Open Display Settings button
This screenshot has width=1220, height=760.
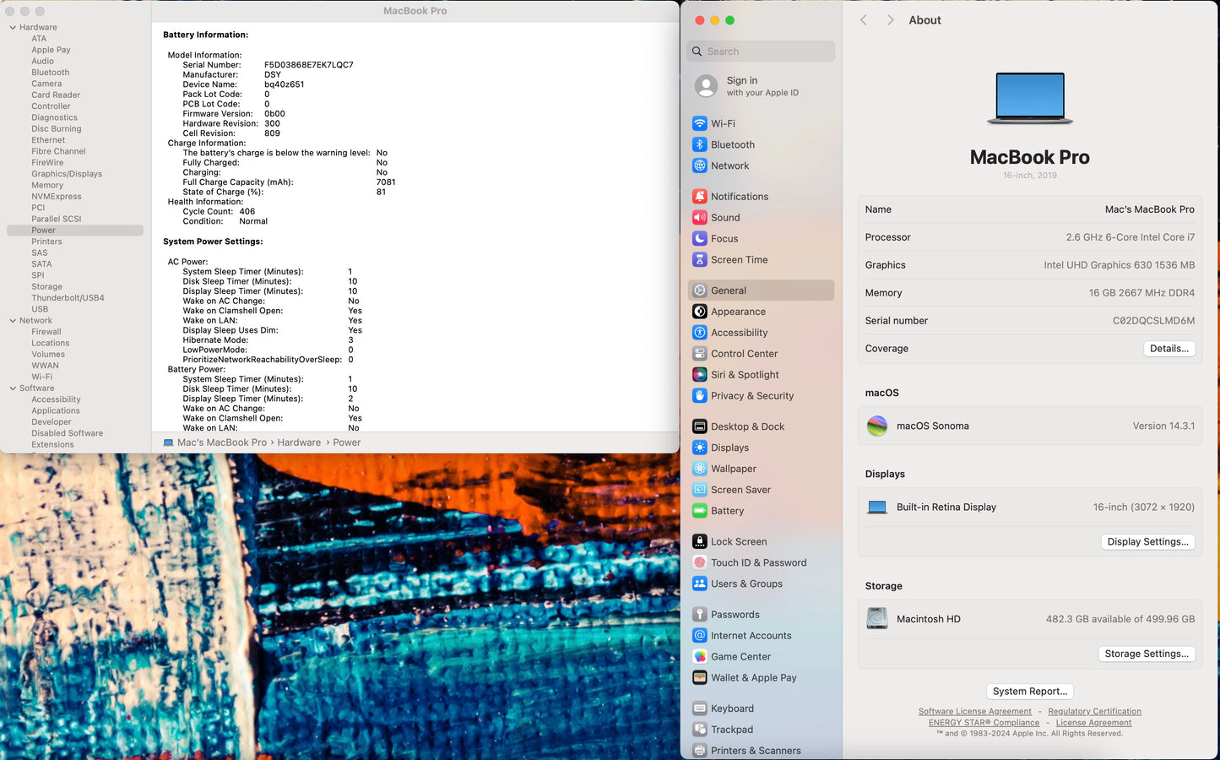point(1147,542)
